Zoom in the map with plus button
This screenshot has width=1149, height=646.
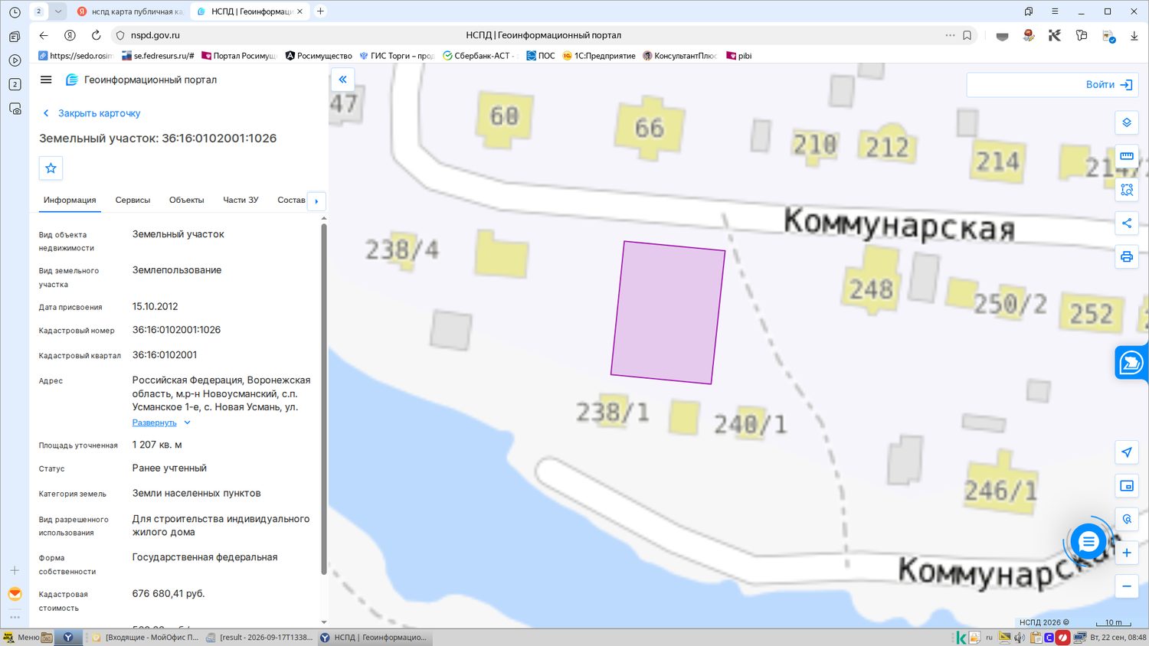click(x=1127, y=553)
